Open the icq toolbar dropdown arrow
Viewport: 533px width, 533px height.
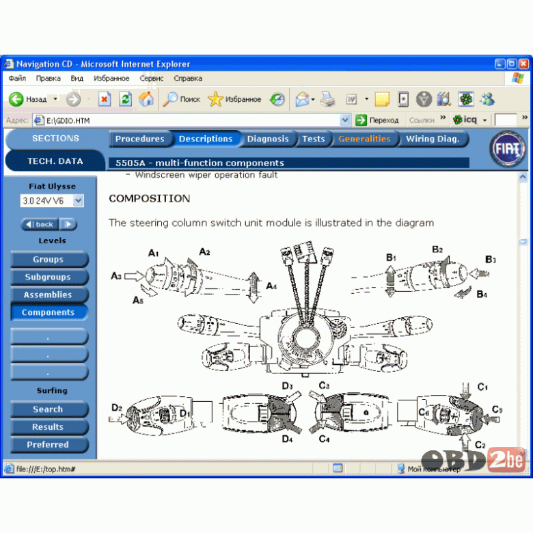pyautogui.click(x=484, y=120)
